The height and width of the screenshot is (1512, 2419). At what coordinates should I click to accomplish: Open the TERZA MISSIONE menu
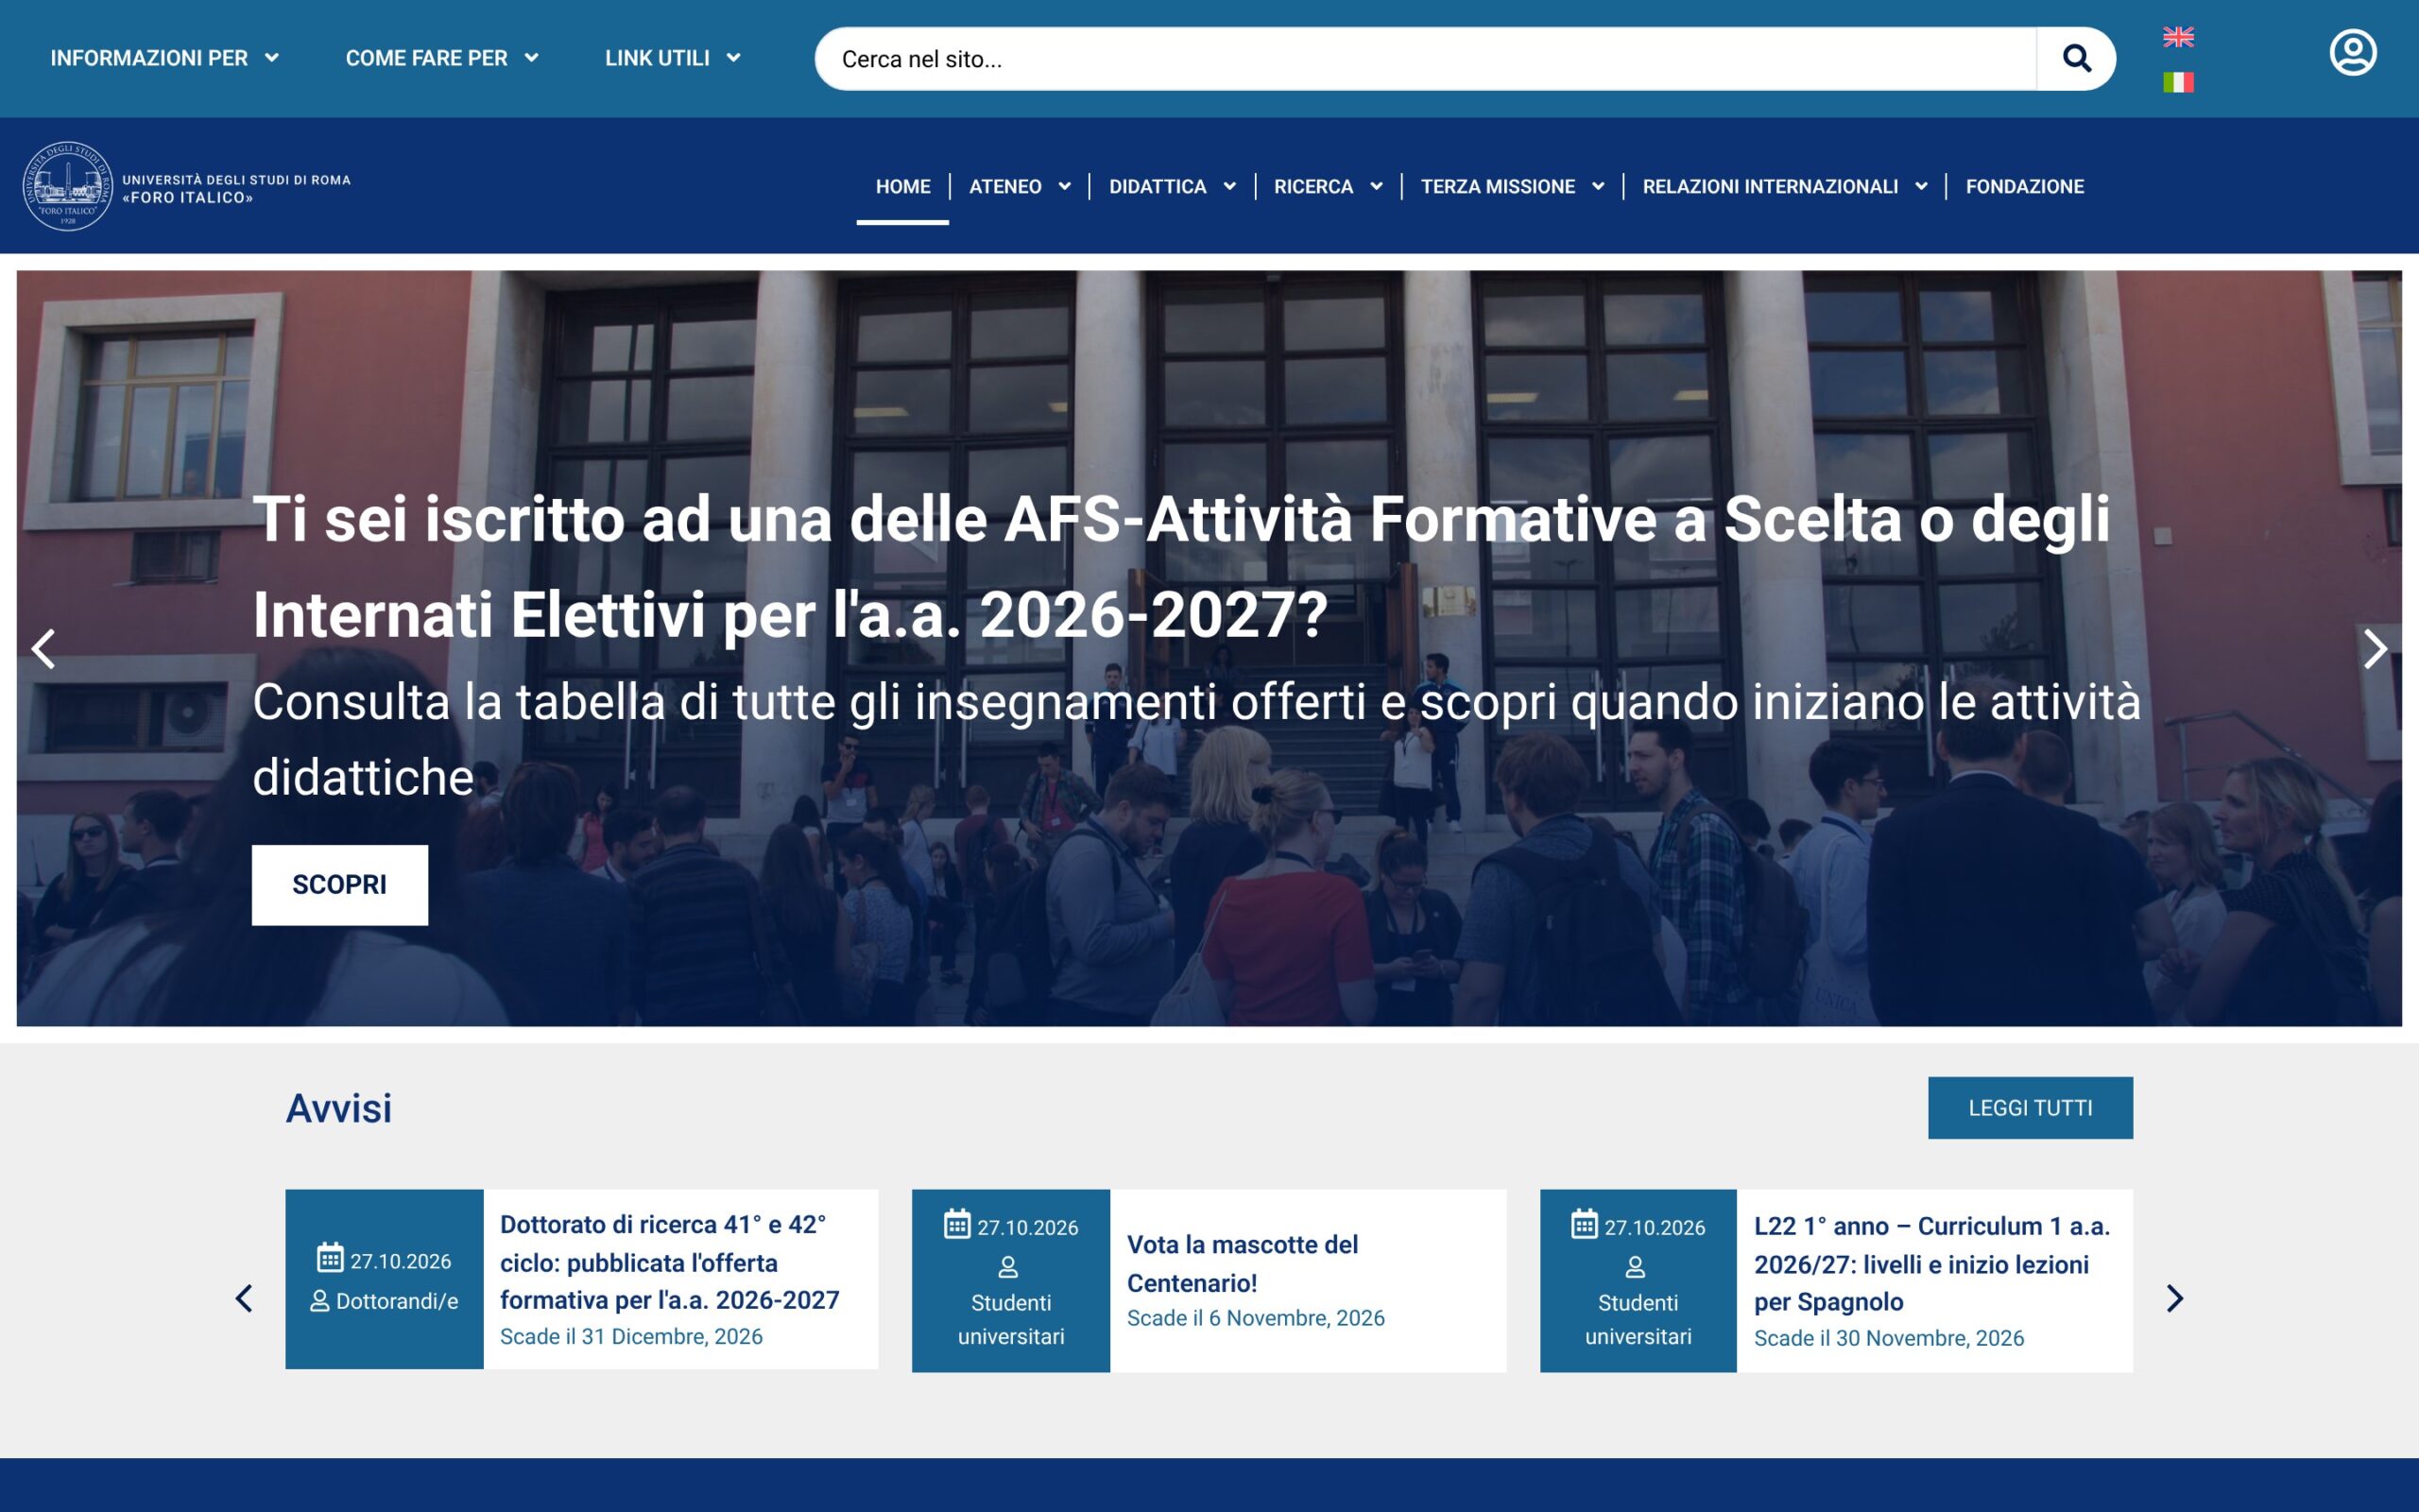(x=1513, y=186)
